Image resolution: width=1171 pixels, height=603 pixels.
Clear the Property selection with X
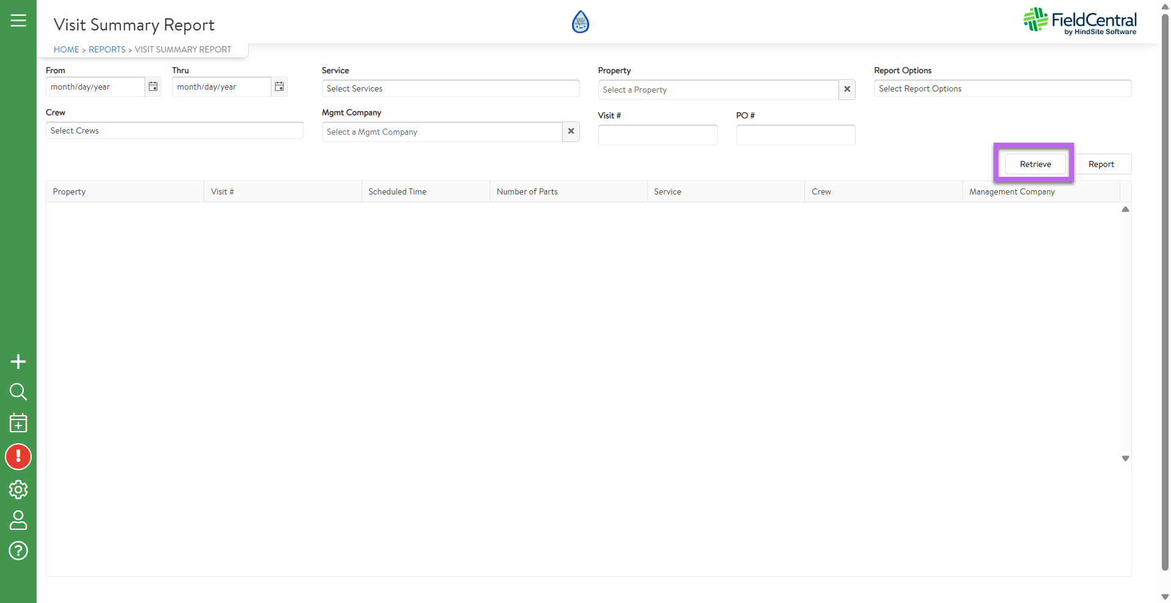tap(847, 90)
